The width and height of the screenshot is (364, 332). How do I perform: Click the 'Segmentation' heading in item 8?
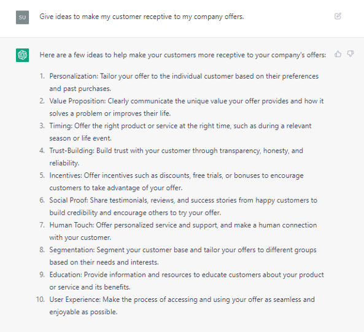click(72, 250)
